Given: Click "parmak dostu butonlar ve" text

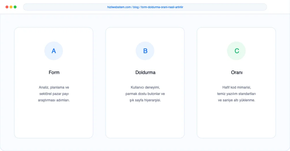Looking at the screenshot, I should [145, 94].
